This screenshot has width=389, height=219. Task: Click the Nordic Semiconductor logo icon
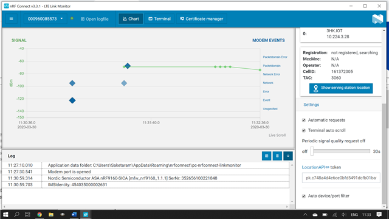click(377, 19)
